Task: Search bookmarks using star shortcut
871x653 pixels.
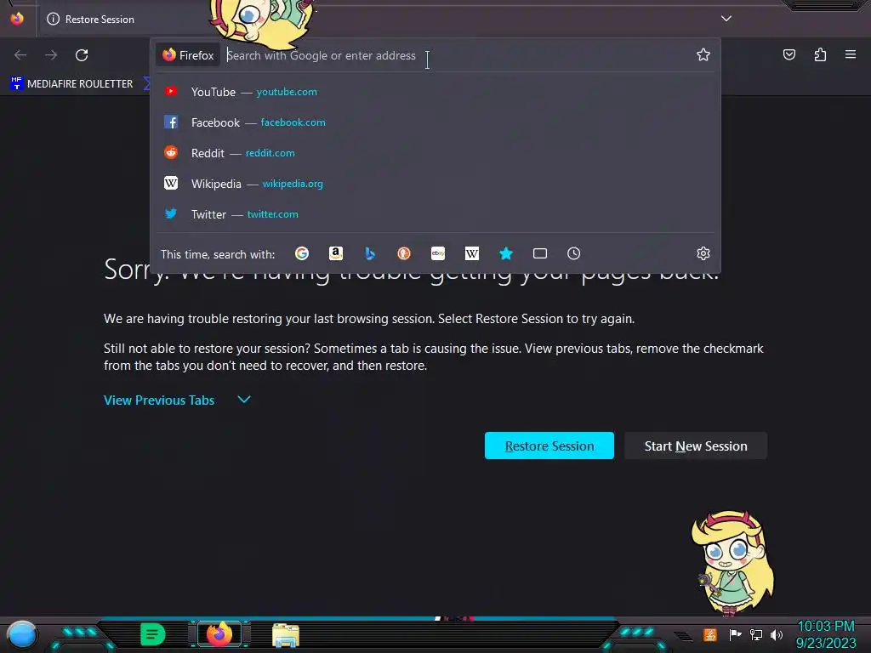Action: [x=506, y=253]
